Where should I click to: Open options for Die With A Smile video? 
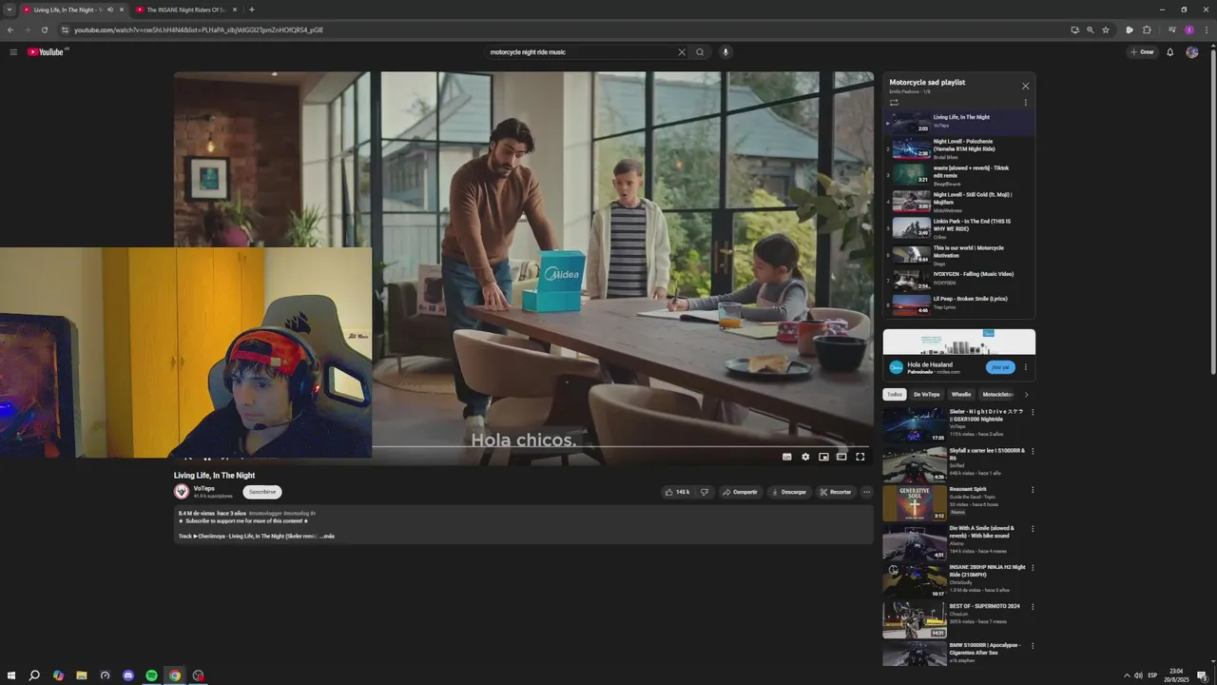point(1033,529)
